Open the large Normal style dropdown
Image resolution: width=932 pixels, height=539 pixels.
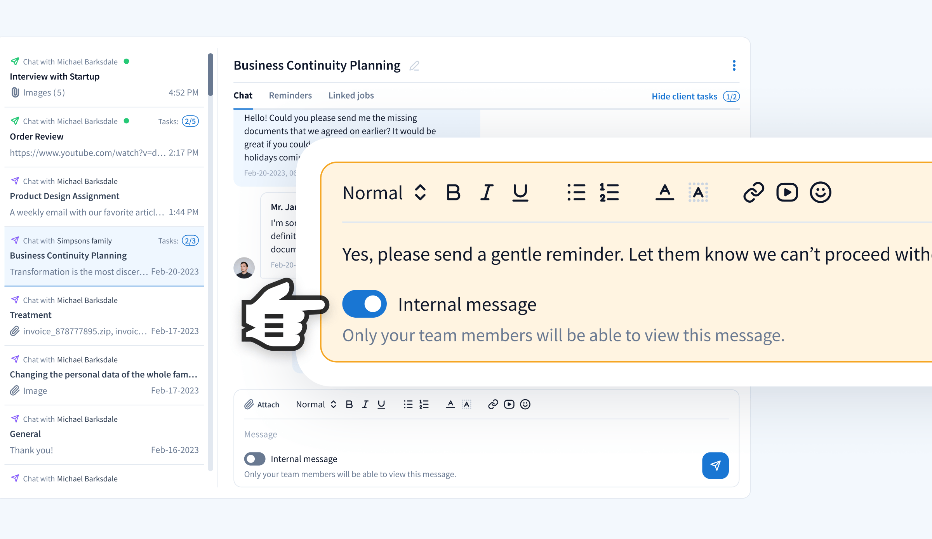coord(384,193)
